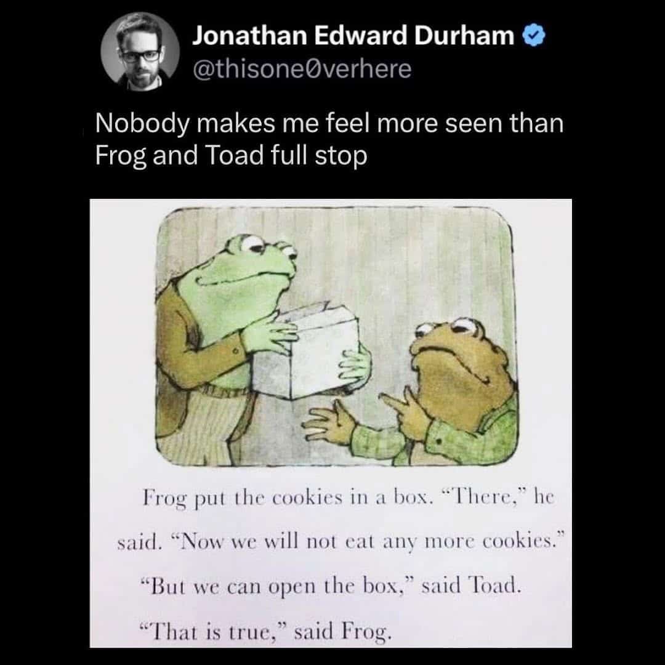Click the blue verified checkmark badge
The height and width of the screenshot is (665, 665).
coord(534,35)
